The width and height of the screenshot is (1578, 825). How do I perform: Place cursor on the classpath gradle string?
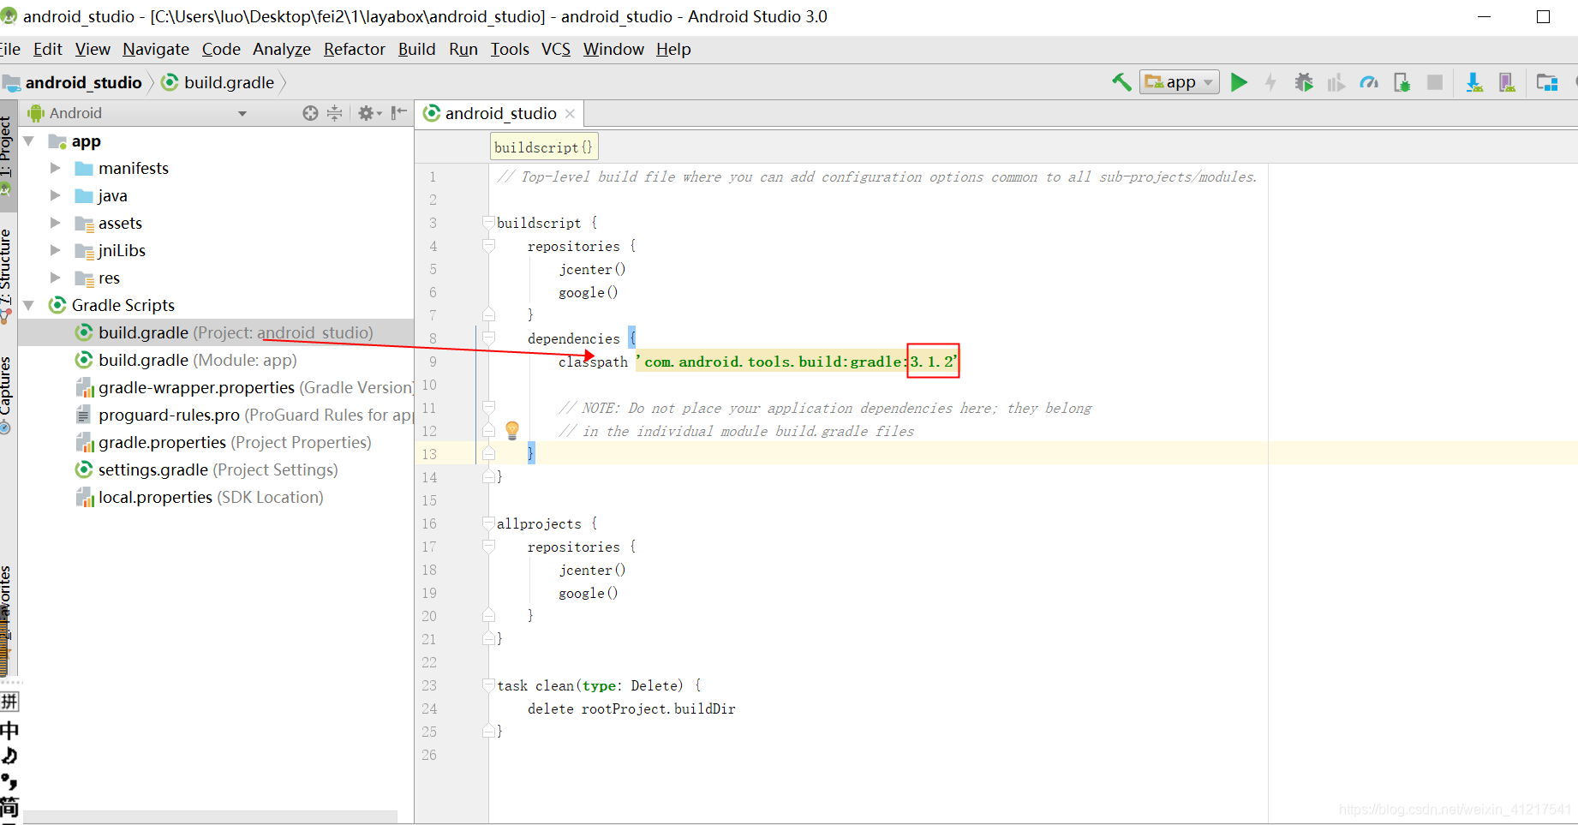(796, 362)
